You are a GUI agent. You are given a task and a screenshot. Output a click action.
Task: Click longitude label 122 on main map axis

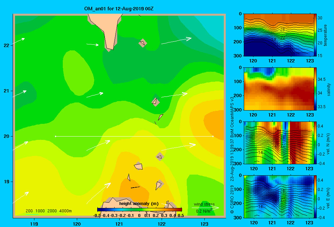coord(162,224)
